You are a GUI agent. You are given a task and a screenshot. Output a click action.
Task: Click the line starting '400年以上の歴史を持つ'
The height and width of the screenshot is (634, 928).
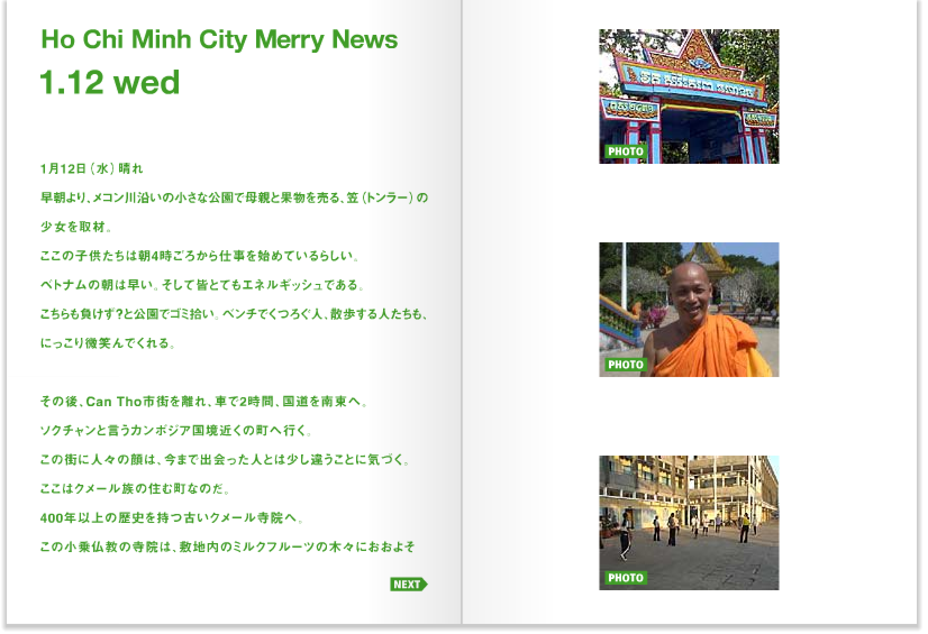(x=172, y=518)
